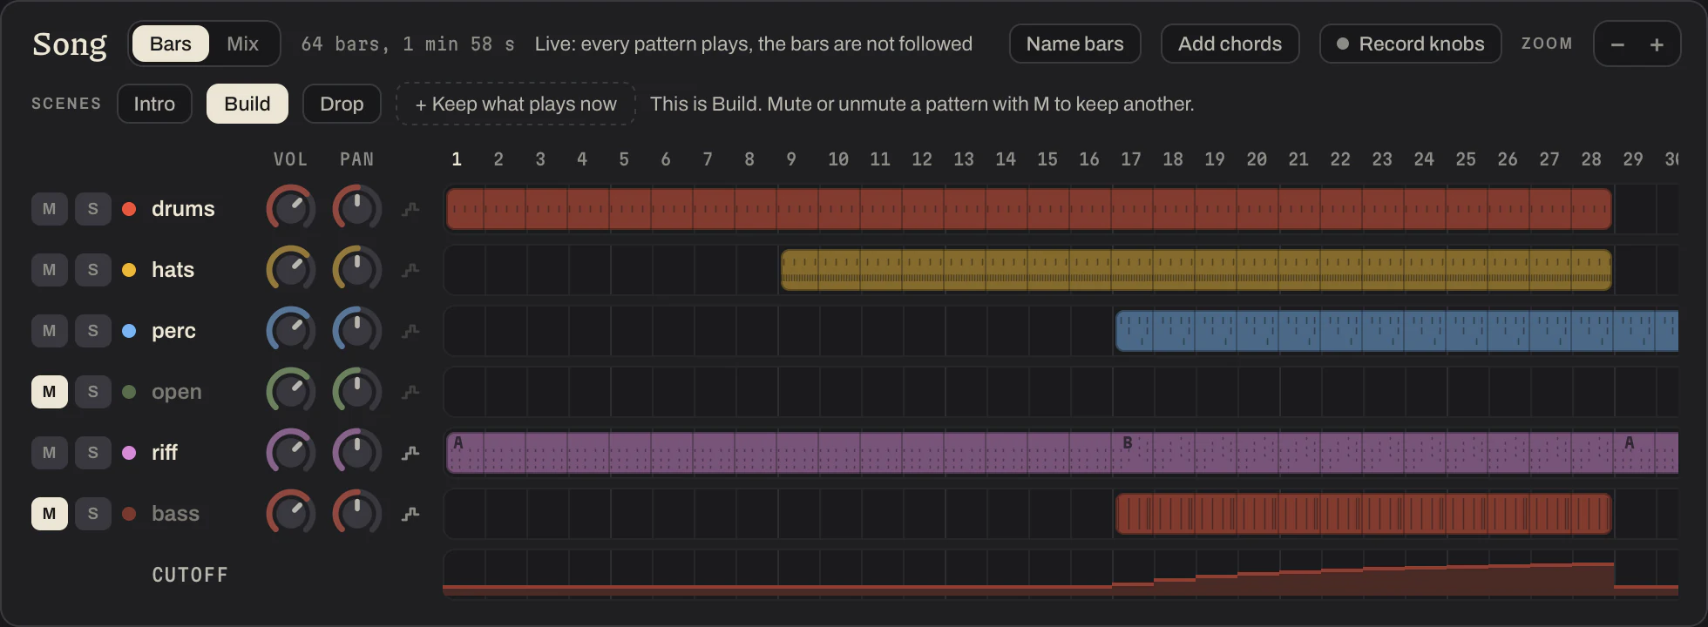
Task: Adjust the open track volume knob
Action: point(290,392)
